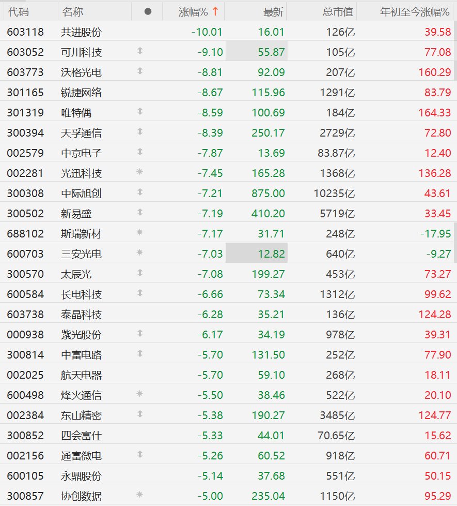
Task: Click latest price 235.04
Action: 268,496
